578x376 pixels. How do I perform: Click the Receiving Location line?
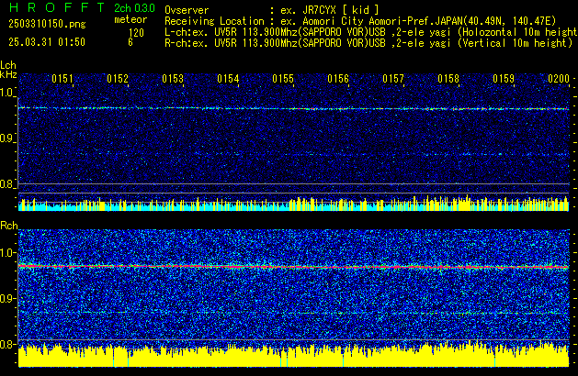[x=360, y=21]
